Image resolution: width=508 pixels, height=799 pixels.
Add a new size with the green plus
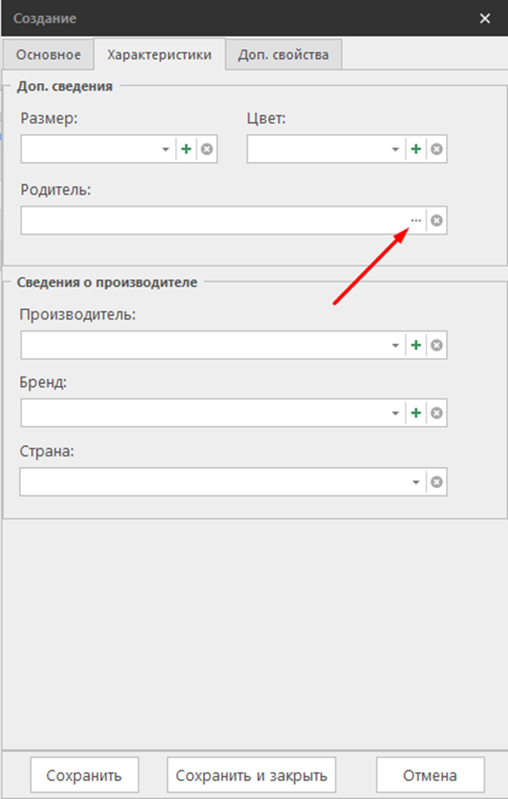[186, 150]
